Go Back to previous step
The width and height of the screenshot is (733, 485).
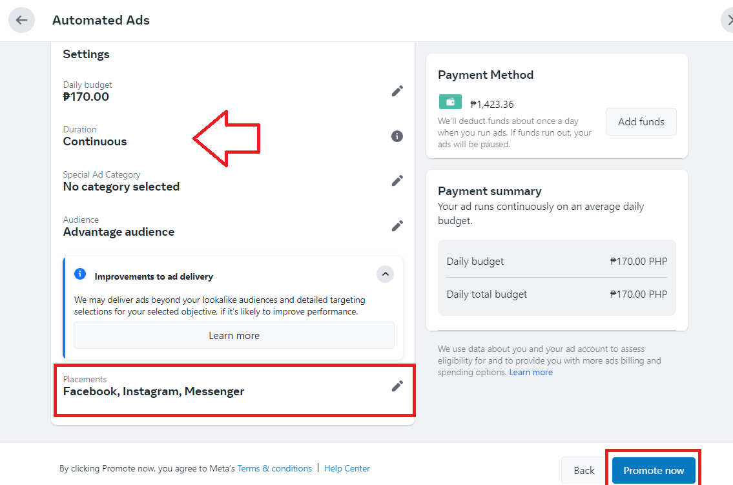pyautogui.click(x=584, y=471)
